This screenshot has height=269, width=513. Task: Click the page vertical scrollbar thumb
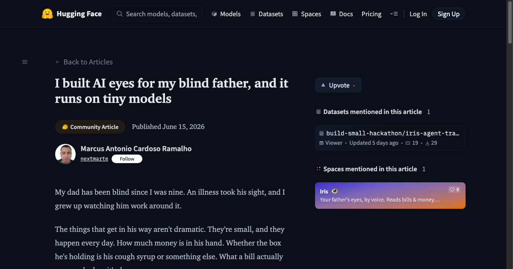[510, 21]
